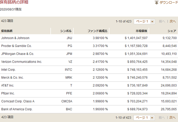Click the 2.06800 % fund weight

tap(100, 93)
